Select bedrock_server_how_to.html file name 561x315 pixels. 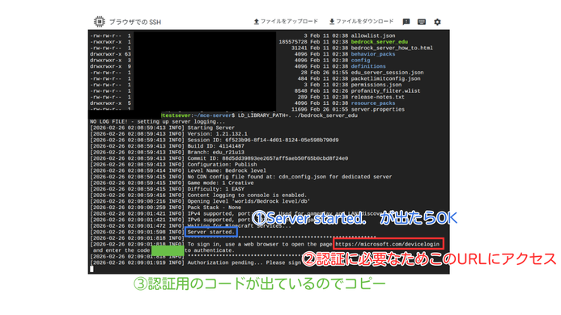click(392, 48)
